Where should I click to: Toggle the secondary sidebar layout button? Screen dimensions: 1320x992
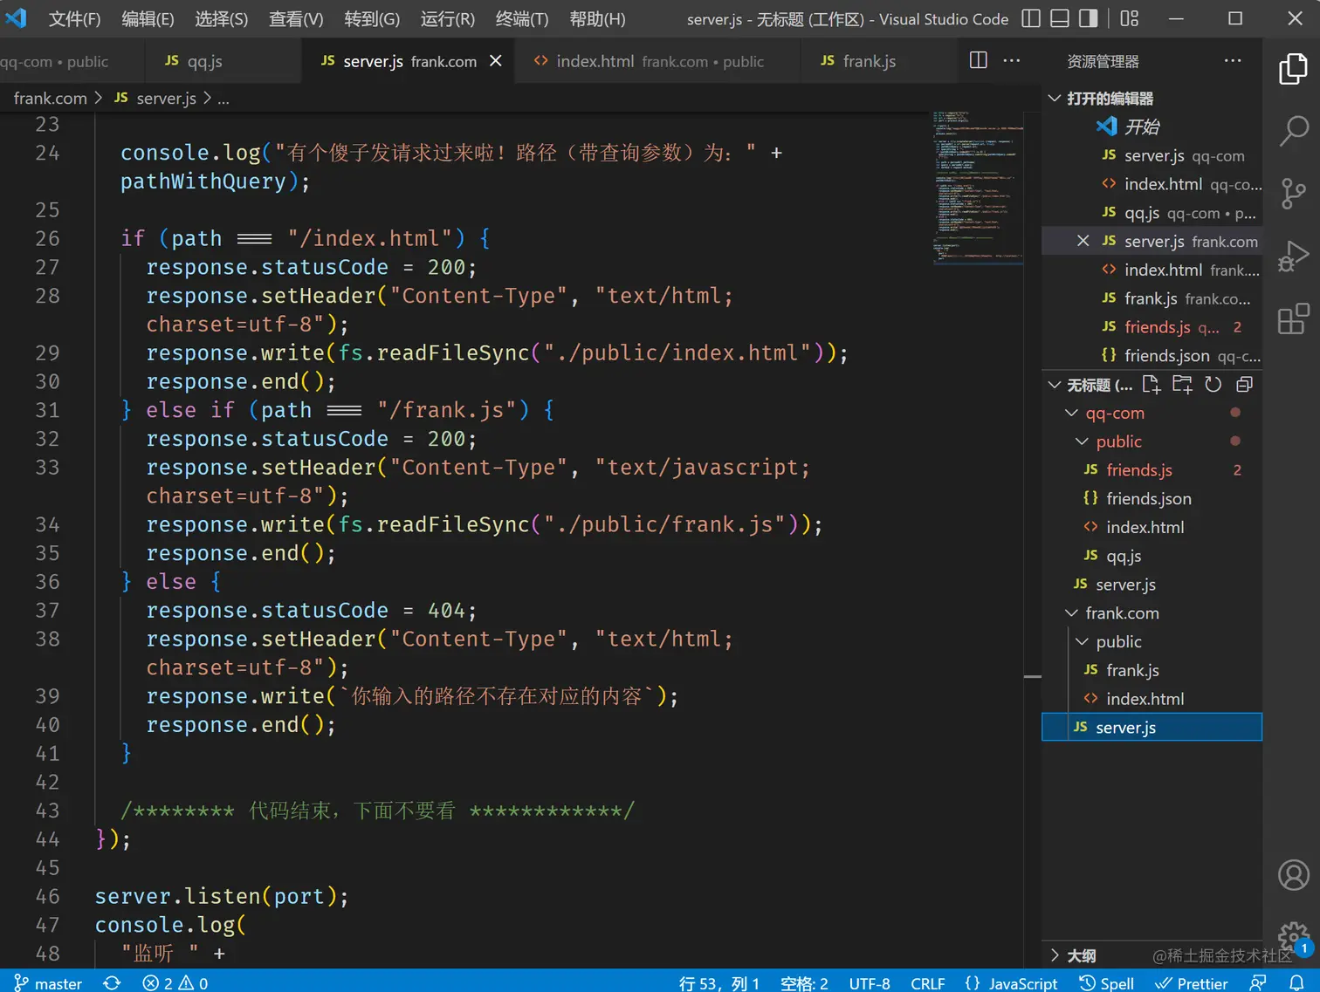(1088, 18)
